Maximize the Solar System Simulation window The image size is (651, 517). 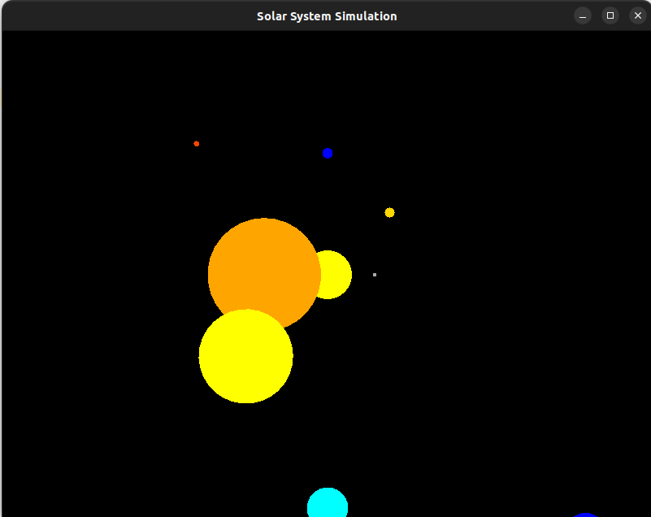click(x=610, y=15)
